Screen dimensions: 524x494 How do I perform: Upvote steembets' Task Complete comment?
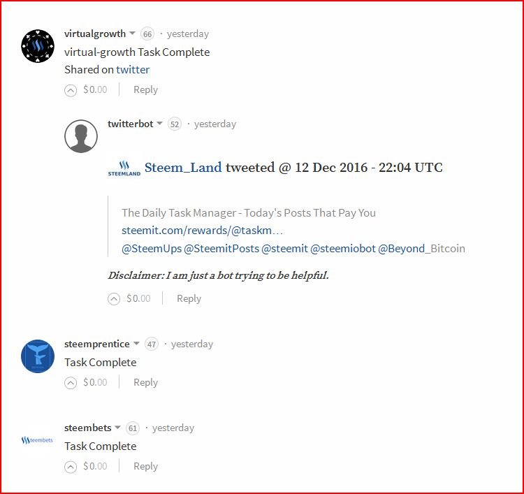(71, 467)
